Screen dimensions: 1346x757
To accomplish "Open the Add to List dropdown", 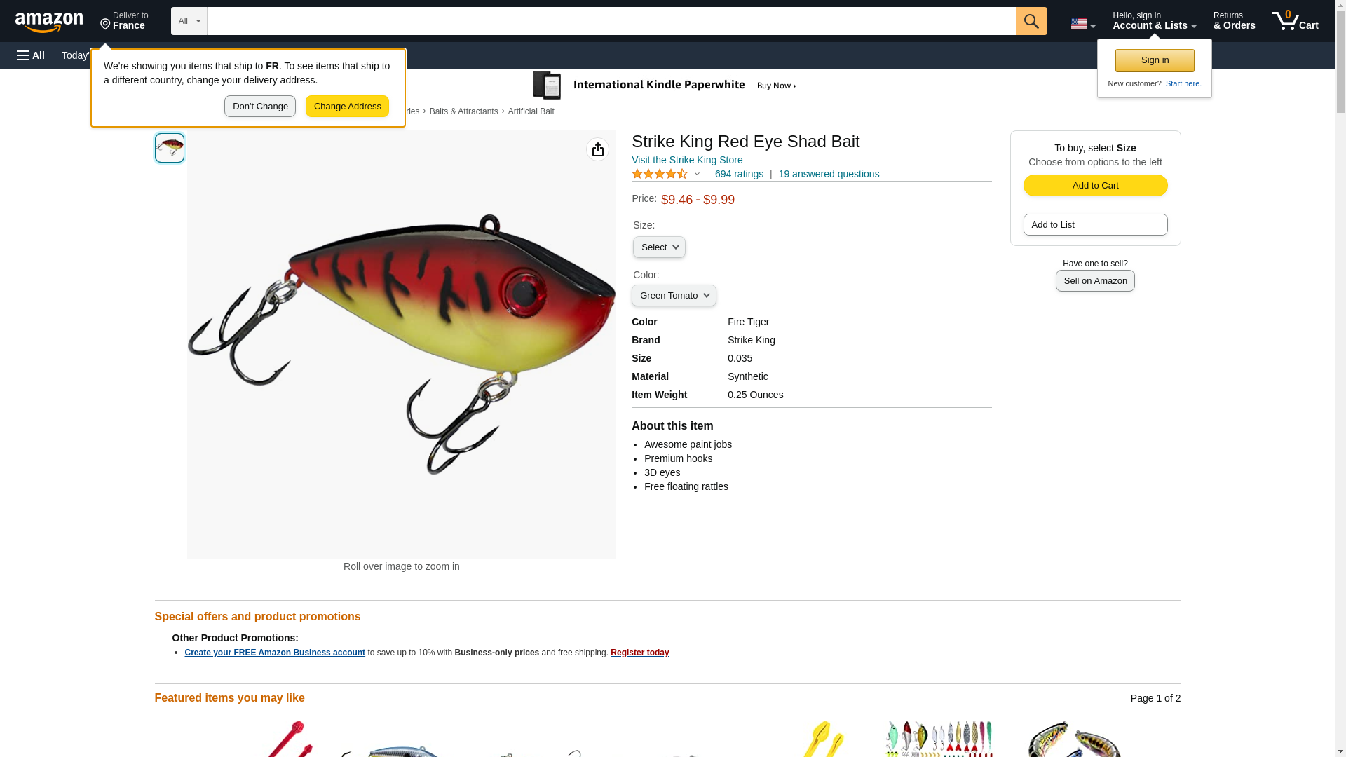I will point(1095,225).
